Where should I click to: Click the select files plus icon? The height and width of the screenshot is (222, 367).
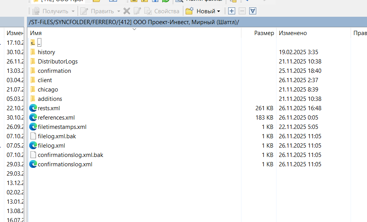[232, 11]
